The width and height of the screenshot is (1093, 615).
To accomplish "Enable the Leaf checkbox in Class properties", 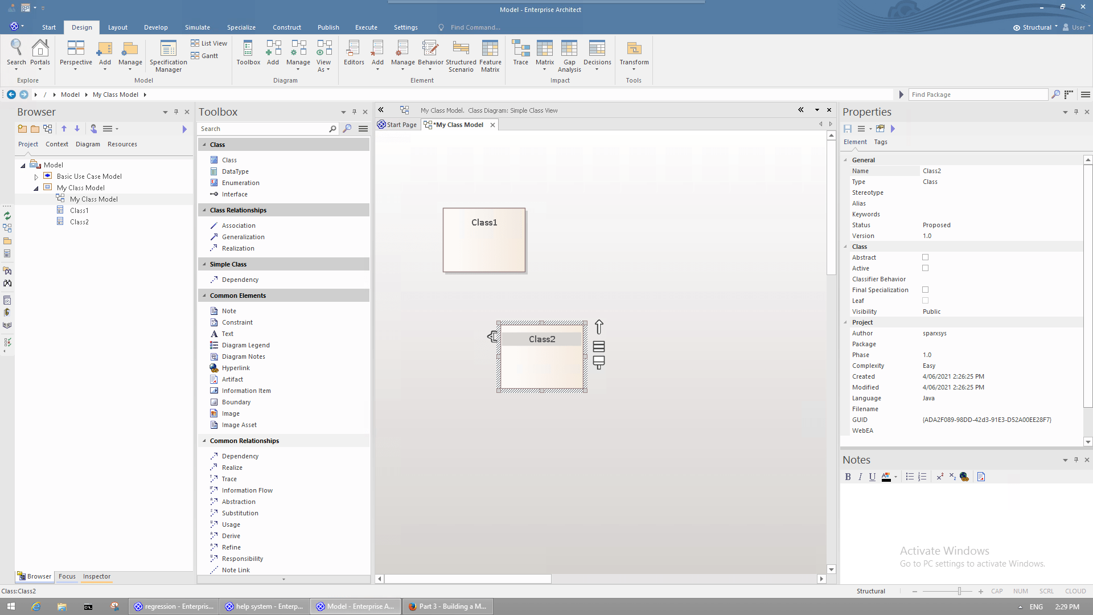I will point(925,301).
